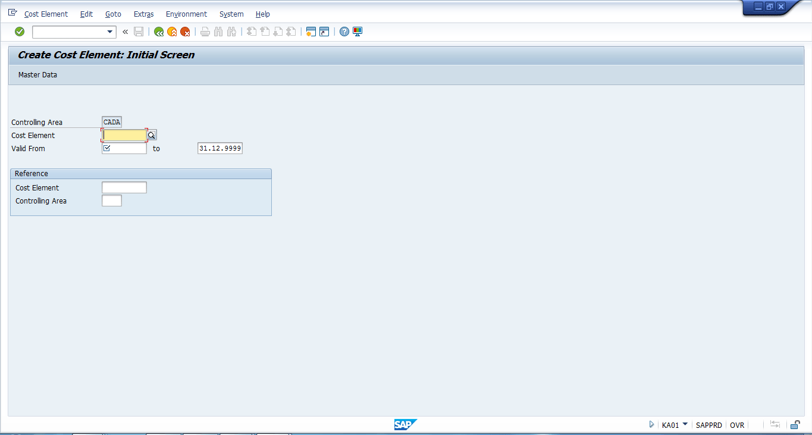Click the Print icon in the toolbar

(205, 32)
